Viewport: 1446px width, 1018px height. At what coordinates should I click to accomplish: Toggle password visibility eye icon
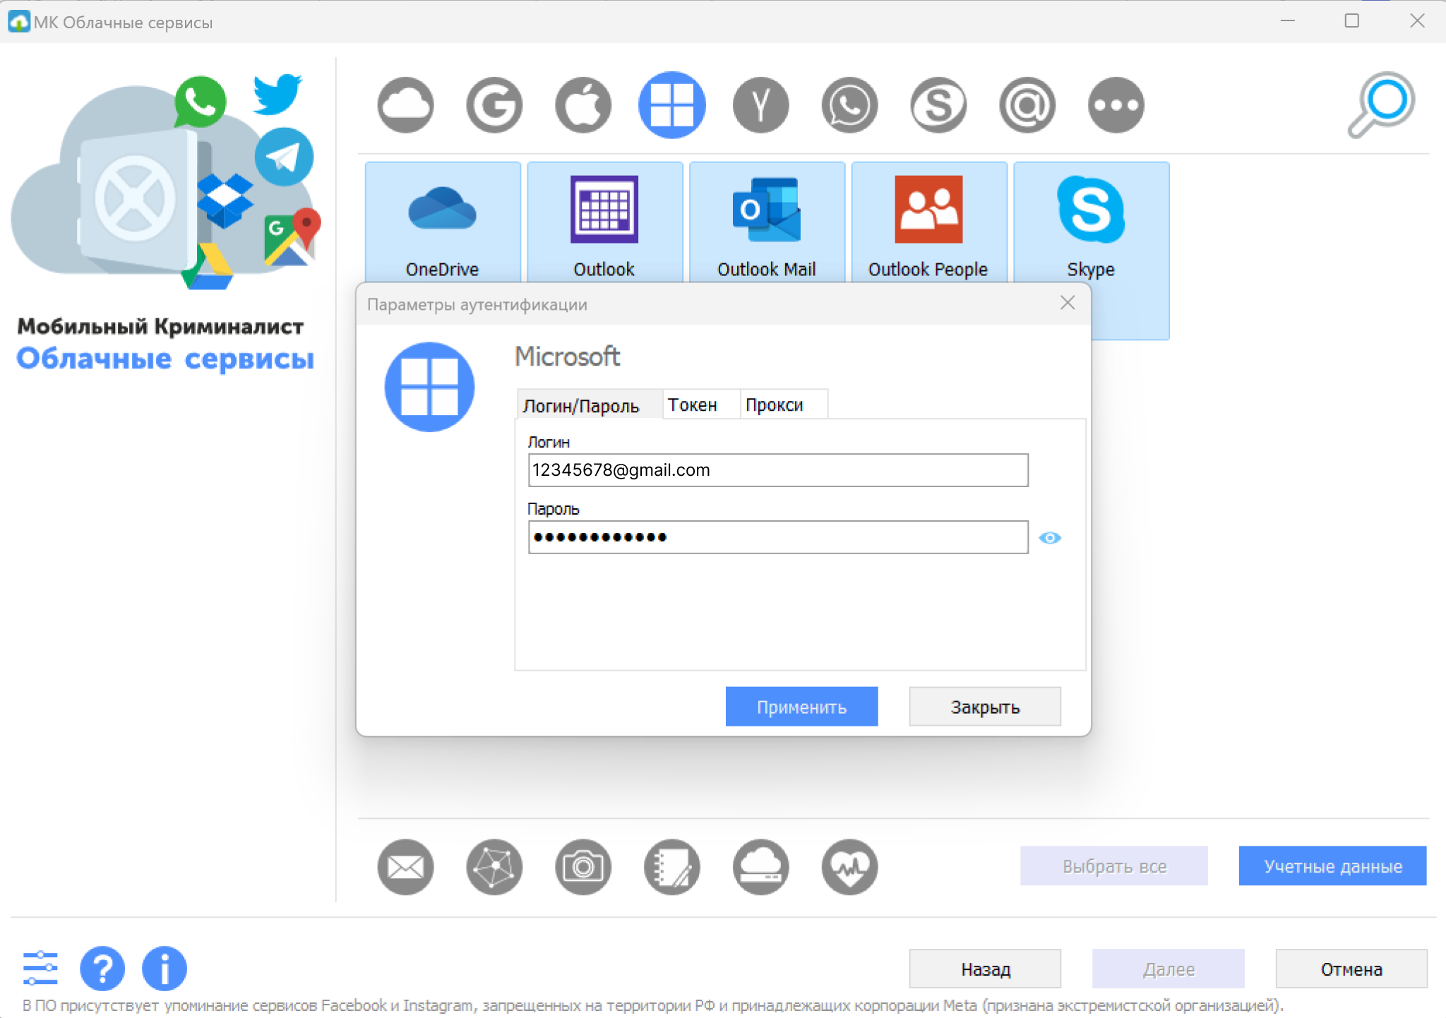(1050, 538)
